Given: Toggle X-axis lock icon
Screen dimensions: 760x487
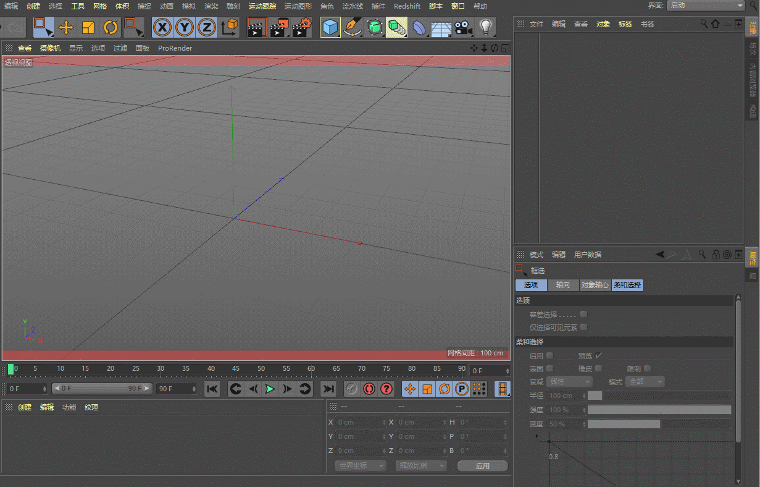Looking at the screenshot, I should tap(162, 28).
